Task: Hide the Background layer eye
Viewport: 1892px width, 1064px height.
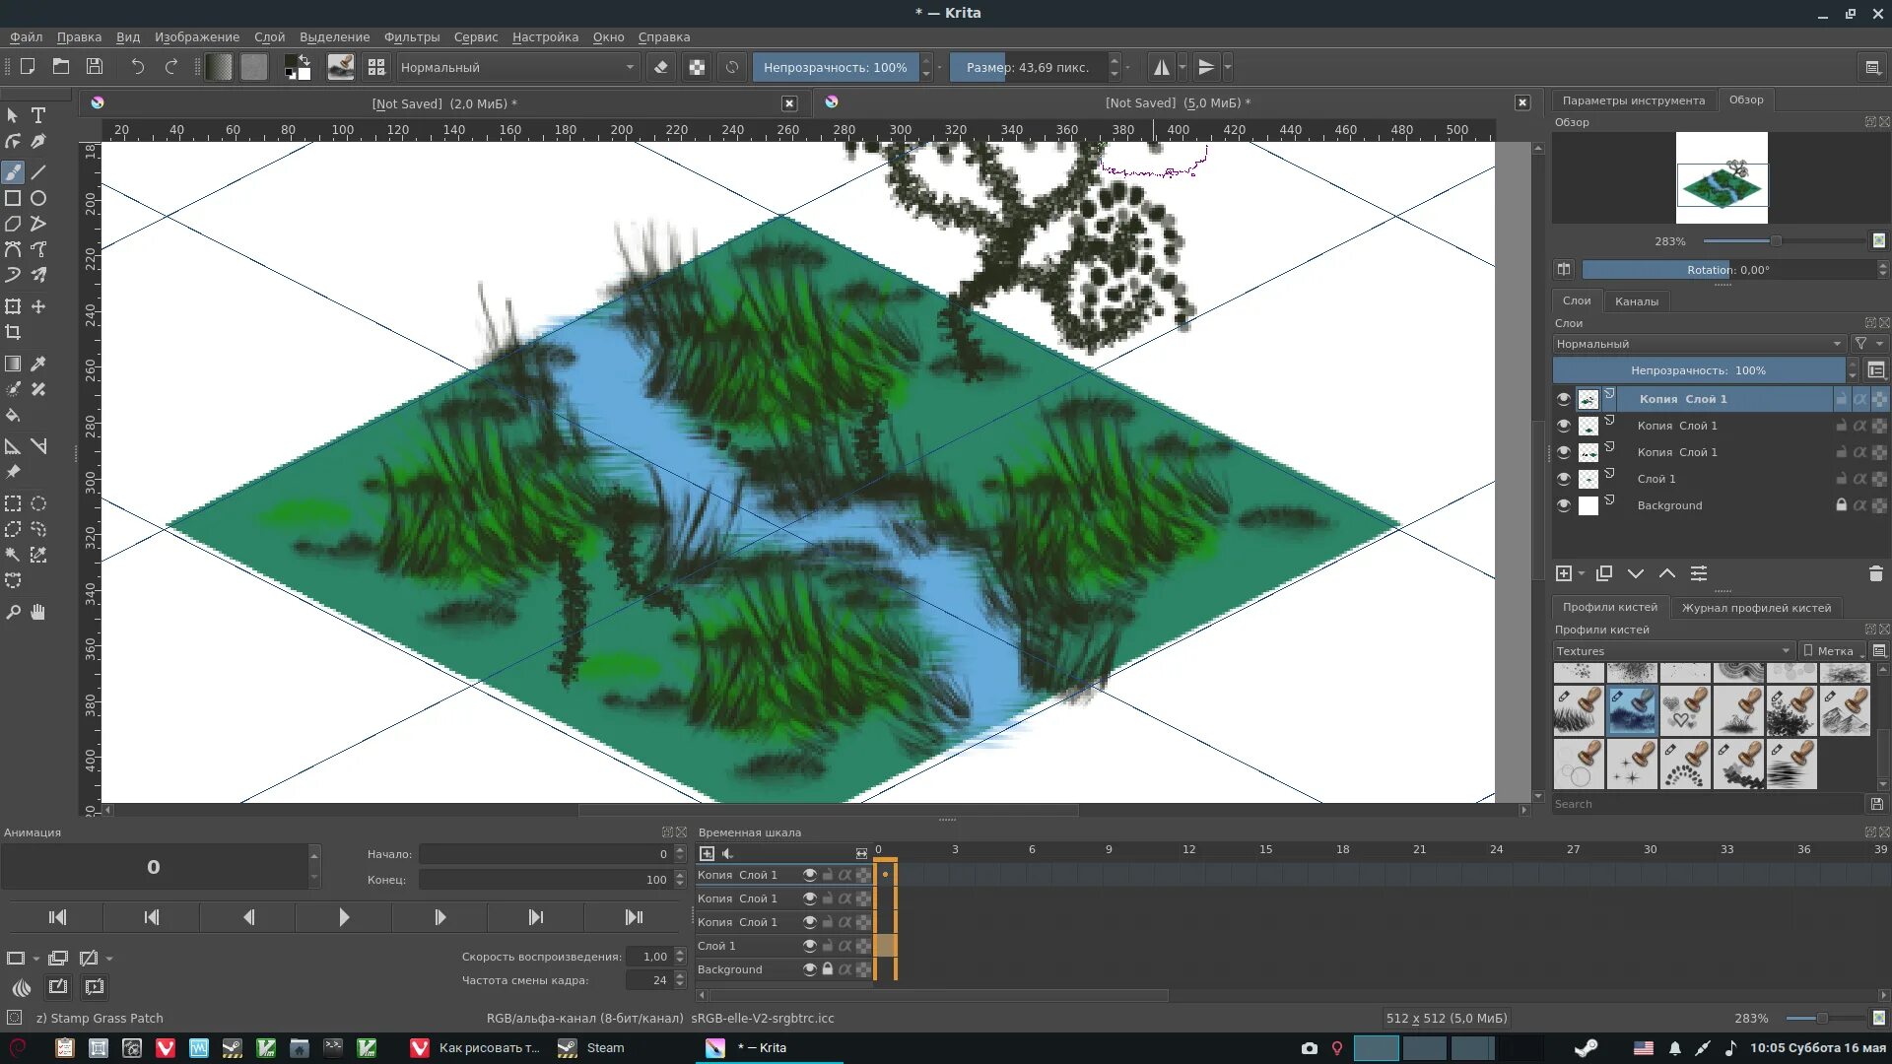Action: pos(1564,505)
